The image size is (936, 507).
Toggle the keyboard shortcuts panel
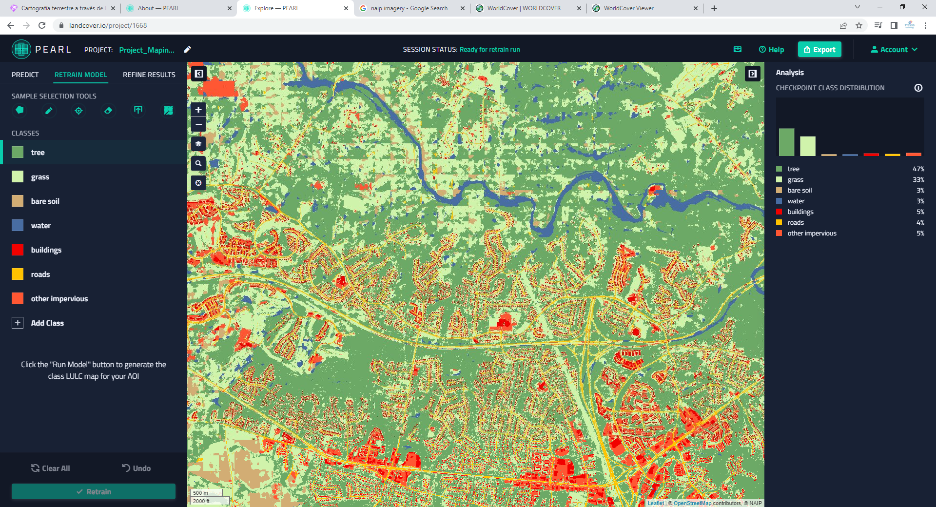click(x=738, y=49)
